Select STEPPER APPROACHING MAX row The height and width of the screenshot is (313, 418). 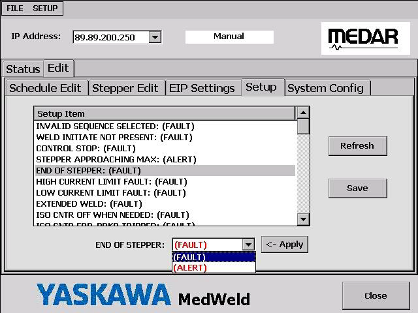coord(165,159)
